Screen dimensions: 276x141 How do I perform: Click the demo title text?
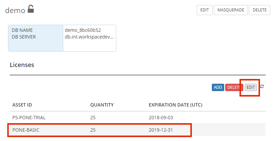pos(15,10)
